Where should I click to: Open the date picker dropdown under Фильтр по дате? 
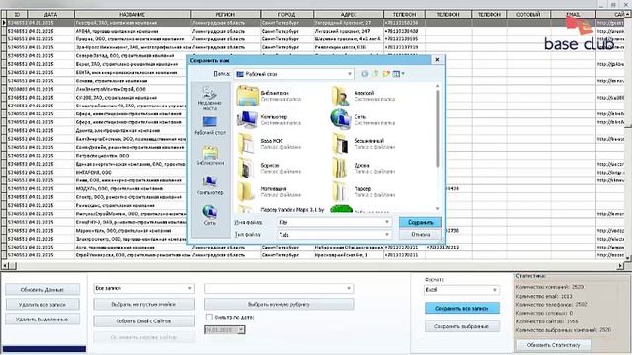(241, 330)
